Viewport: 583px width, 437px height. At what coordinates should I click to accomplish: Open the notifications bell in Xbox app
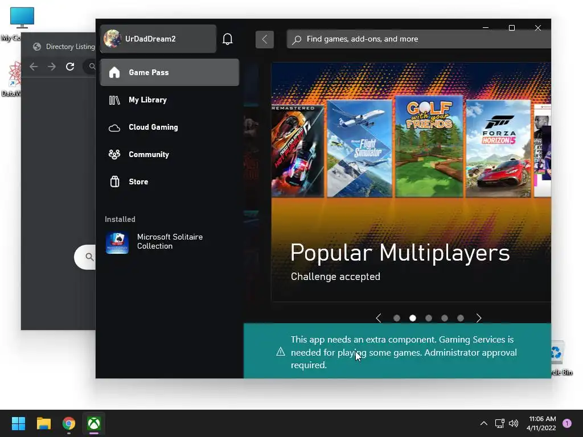click(x=227, y=39)
